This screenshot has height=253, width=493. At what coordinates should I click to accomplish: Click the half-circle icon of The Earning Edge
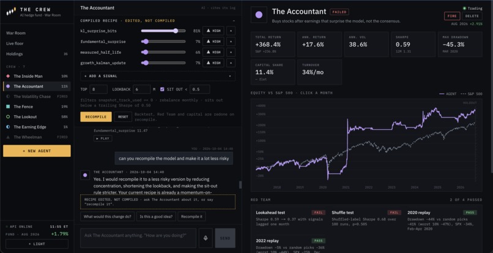[8, 127]
